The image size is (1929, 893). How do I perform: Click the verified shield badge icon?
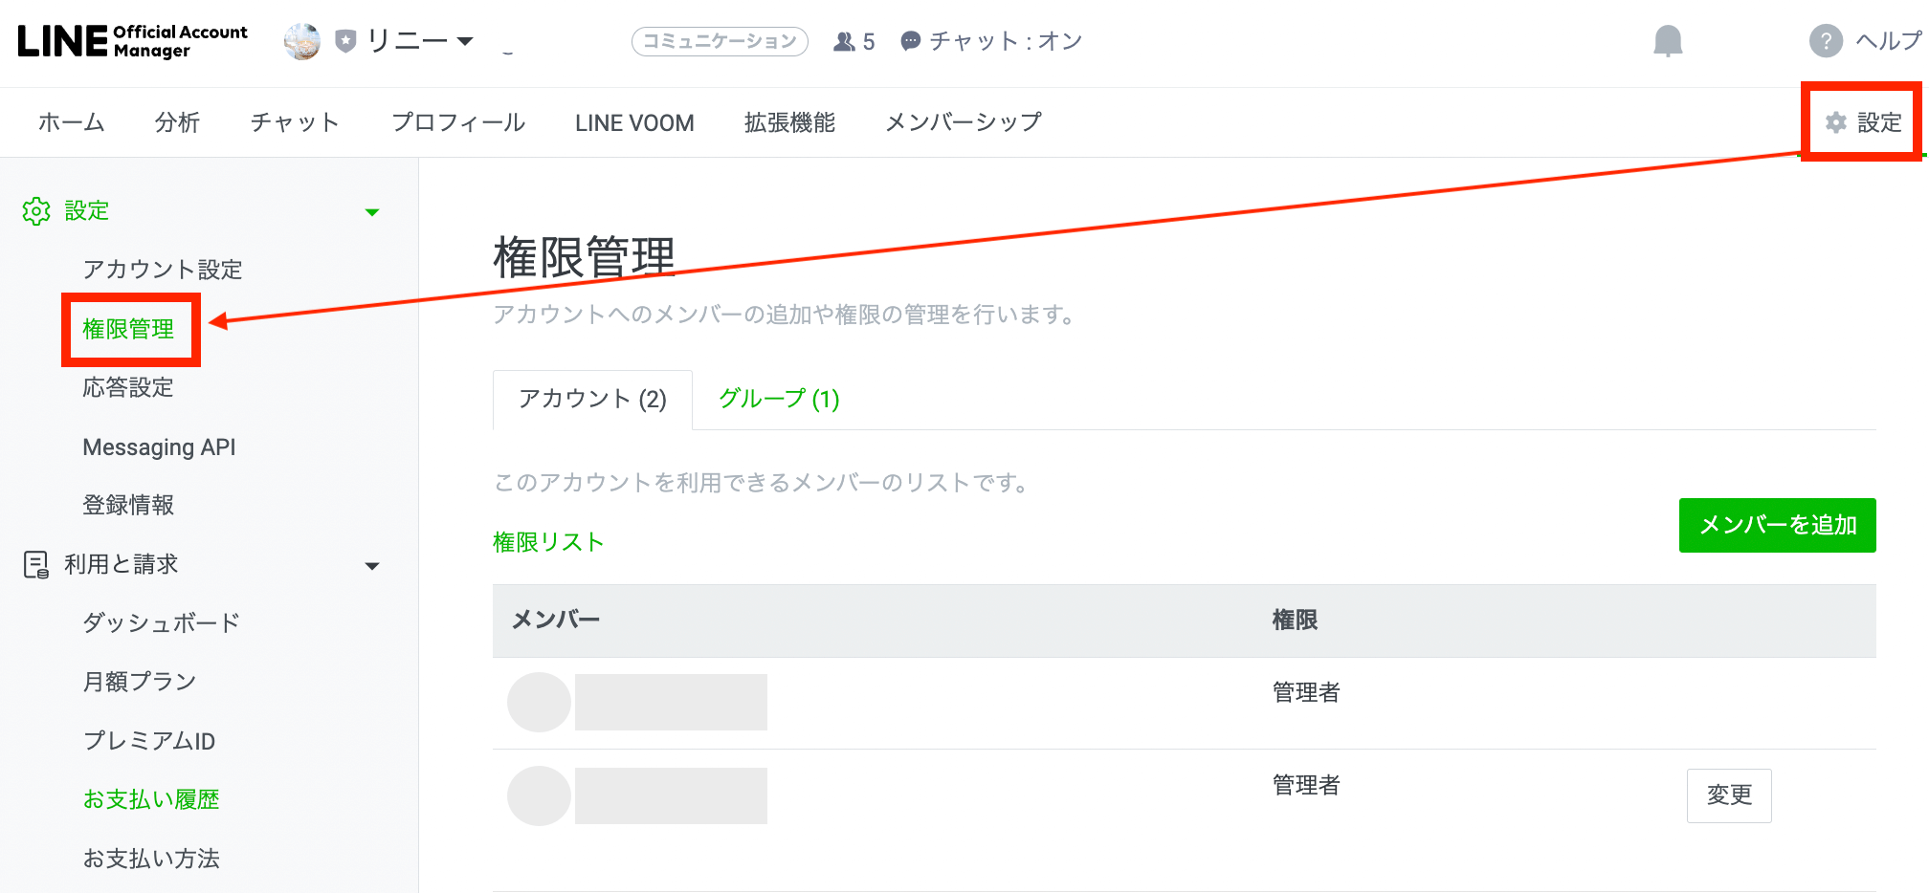pos(345,41)
